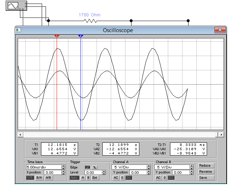This screenshot has height=187, width=232.
Task: Click the trigger Level field
Action: [x=93, y=172]
